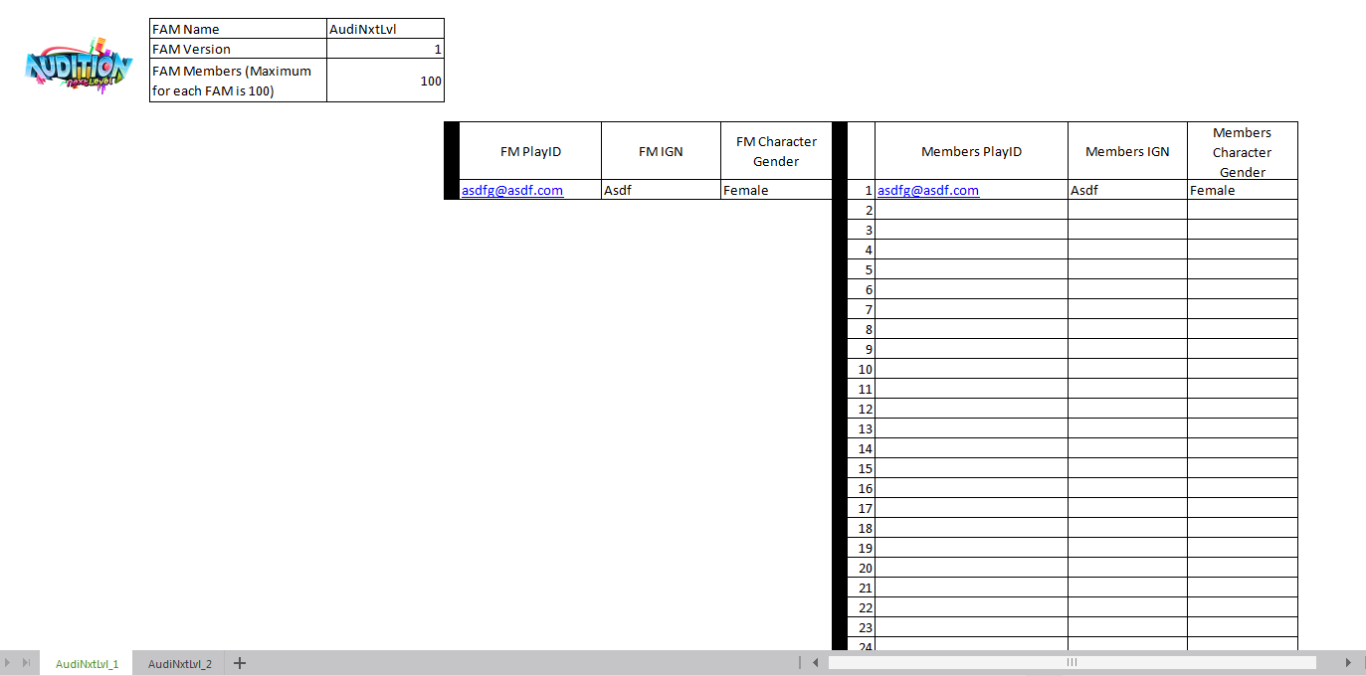1366x676 pixels.
Task: Select the AudiNxtLvl_1 sheet tab
Action: click(x=87, y=664)
